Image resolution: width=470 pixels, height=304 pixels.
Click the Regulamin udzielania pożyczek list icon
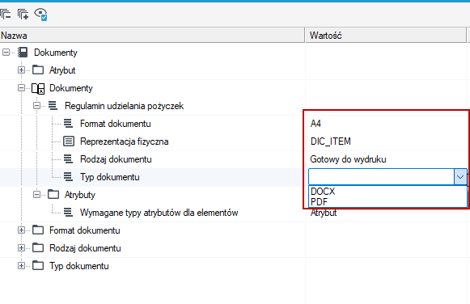pyautogui.click(x=53, y=105)
